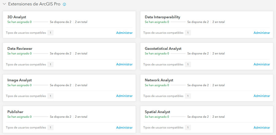View compatible user types badge for Publisher
This screenshot has width=276, height=135.
50,127
